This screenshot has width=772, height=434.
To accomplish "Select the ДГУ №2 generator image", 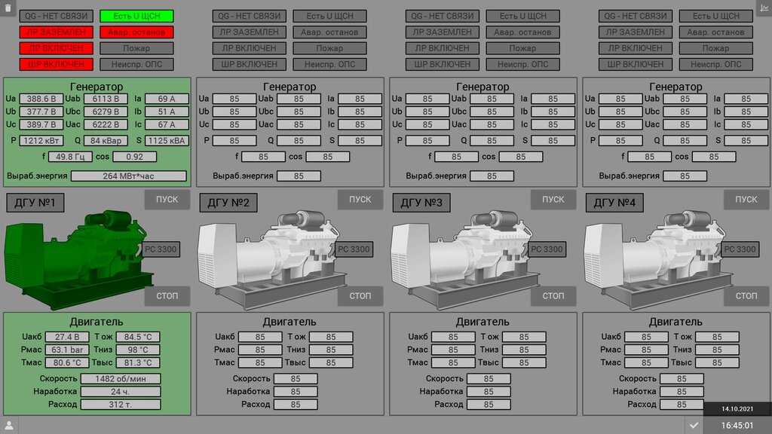I will pos(271,261).
